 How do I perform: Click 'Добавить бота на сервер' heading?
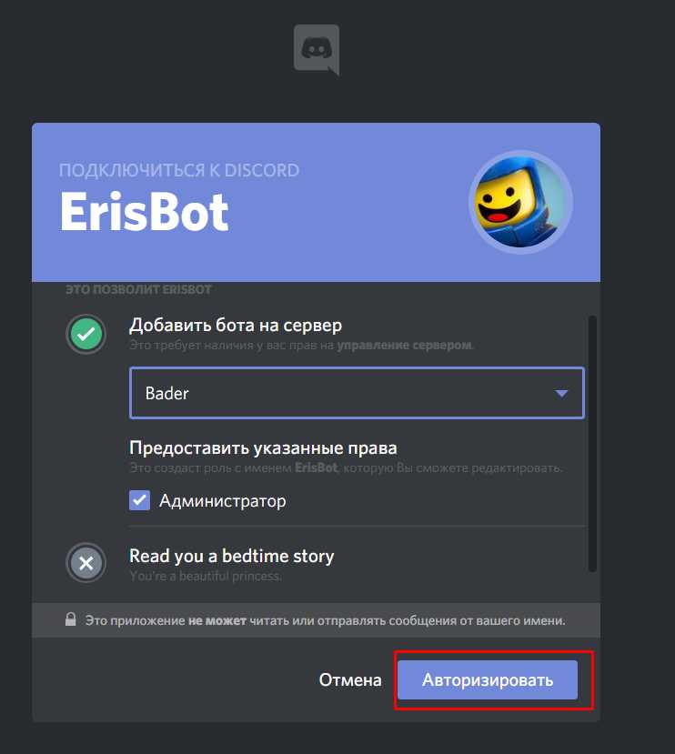tap(236, 326)
